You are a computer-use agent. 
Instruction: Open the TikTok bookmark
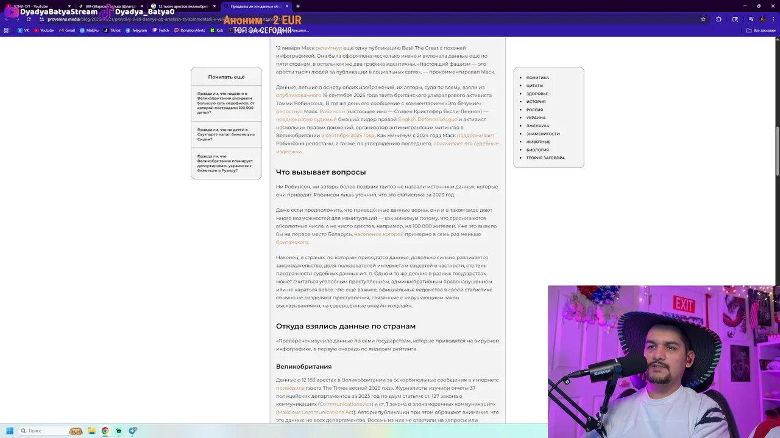pyautogui.click(x=112, y=30)
